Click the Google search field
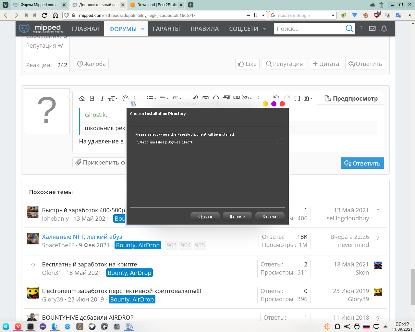Viewport: 415px width, 332px height. click(303, 15)
